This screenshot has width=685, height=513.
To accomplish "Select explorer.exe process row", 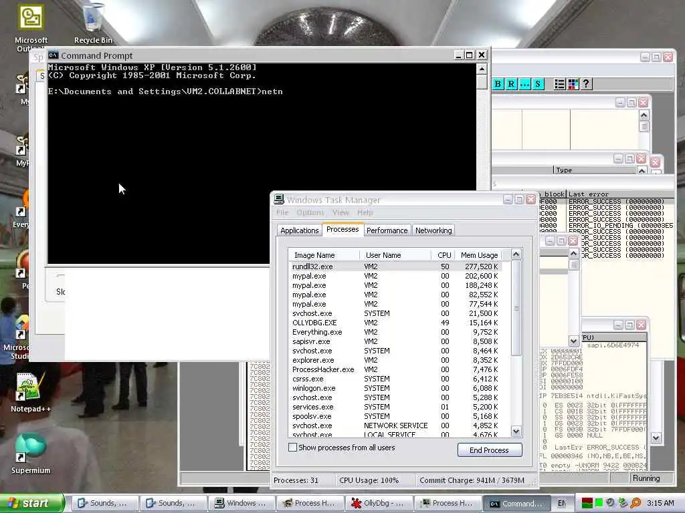I will tap(395, 360).
